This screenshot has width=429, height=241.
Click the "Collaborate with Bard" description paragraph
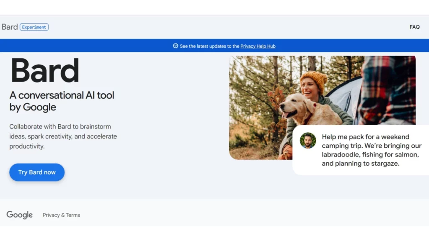click(x=63, y=136)
